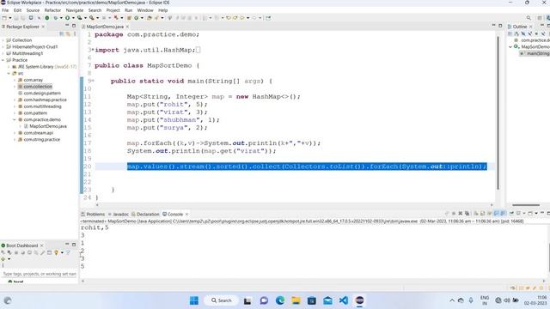Click the Boot Dashboard start/restart icon
550x309 pixels.
click(3, 252)
